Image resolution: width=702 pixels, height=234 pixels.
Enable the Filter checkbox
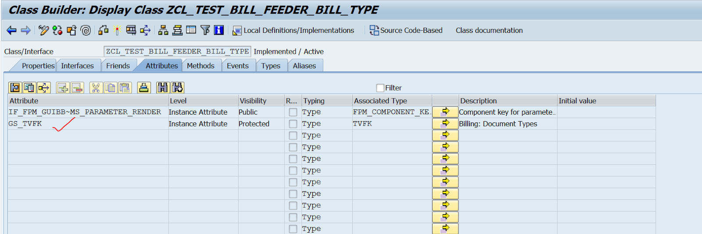click(380, 88)
